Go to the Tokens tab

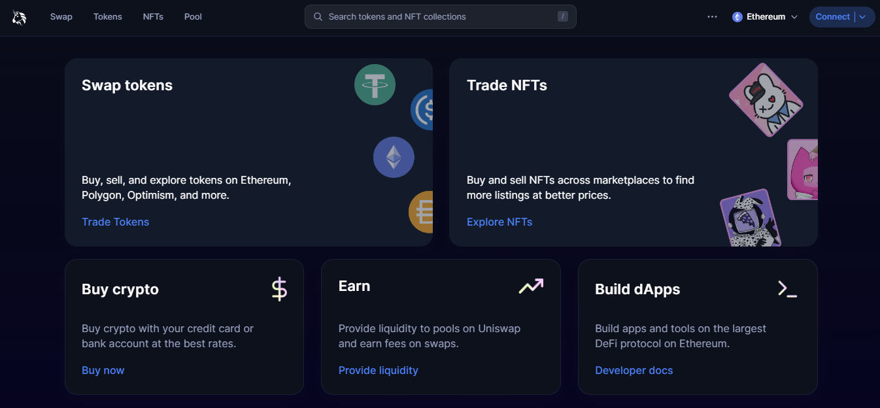(108, 17)
